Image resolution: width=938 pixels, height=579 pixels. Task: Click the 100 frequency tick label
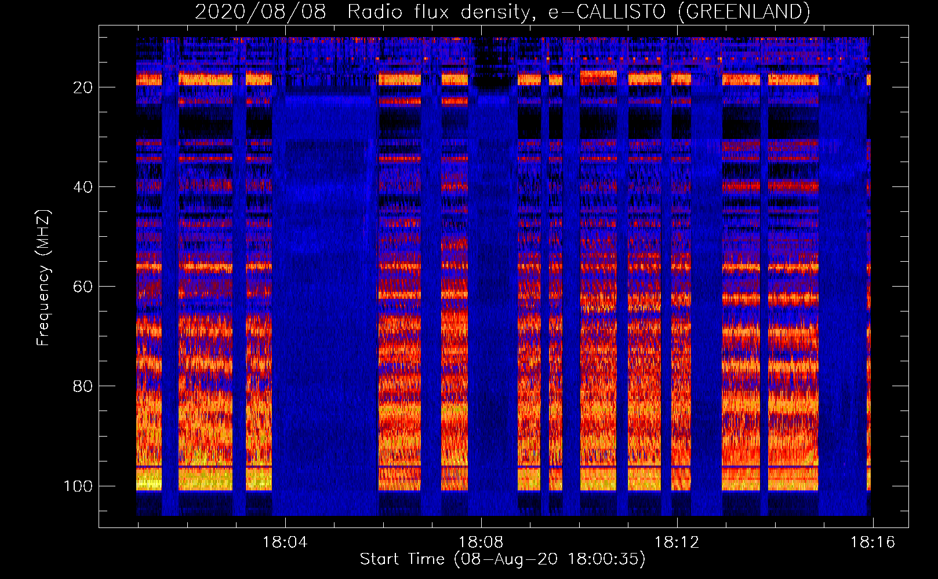78,486
